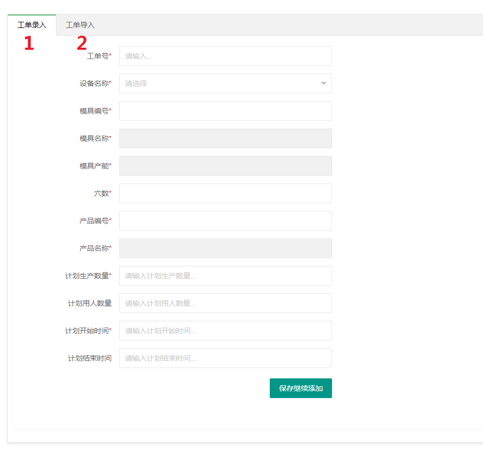Image resolution: width=483 pixels, height=453 pixels.
Task: Open the 计划结束时间 time field
Action: 225,358
